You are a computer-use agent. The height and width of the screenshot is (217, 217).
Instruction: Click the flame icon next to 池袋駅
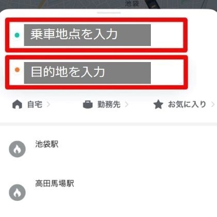tap(17, 149)
